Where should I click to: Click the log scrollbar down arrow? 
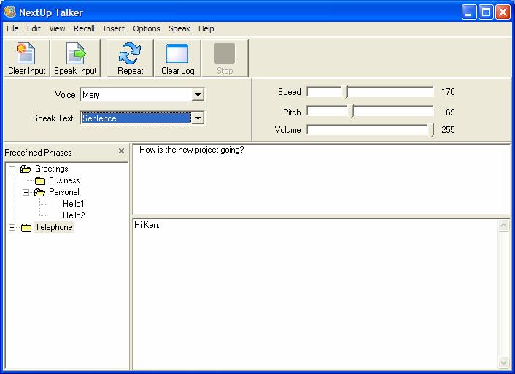coord(503,362)
